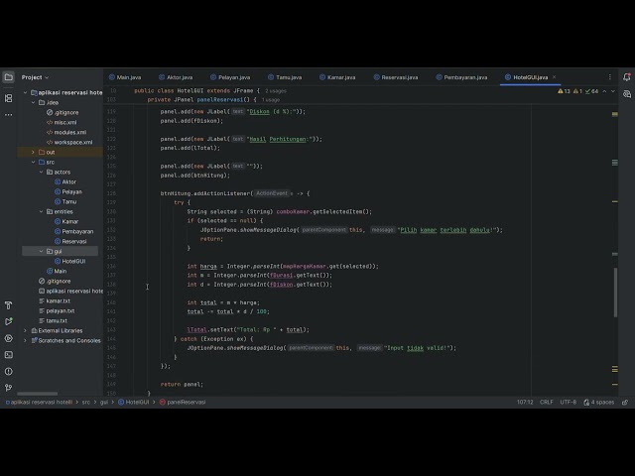
Task: Switch to the Main.java tab
Action: tap(128, 76)
